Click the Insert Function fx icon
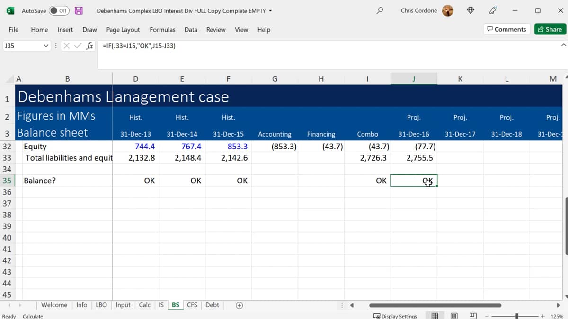 pos(89,46)
